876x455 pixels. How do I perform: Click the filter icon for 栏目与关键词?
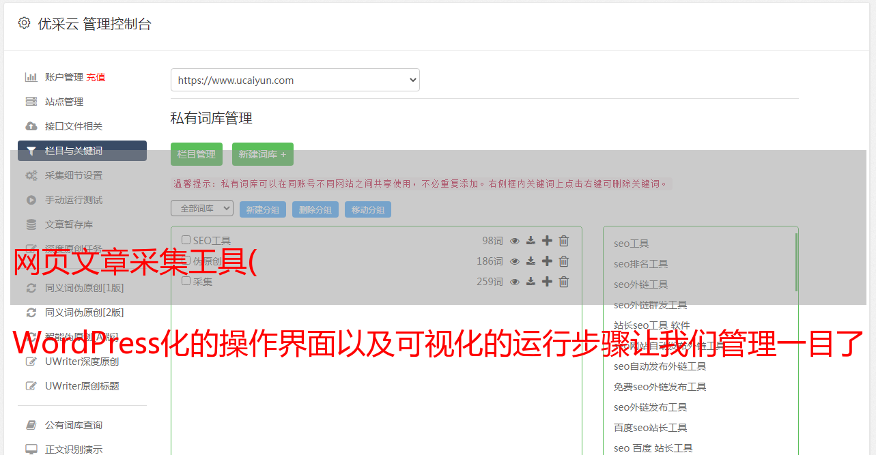[x=31, y=151]
